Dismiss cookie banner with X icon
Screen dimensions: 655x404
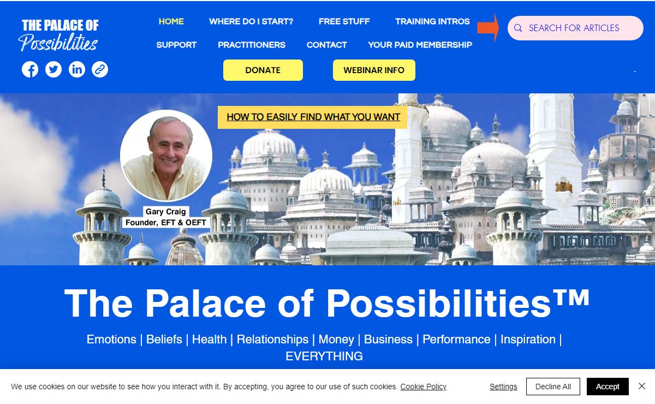click(x=642, y=386)
